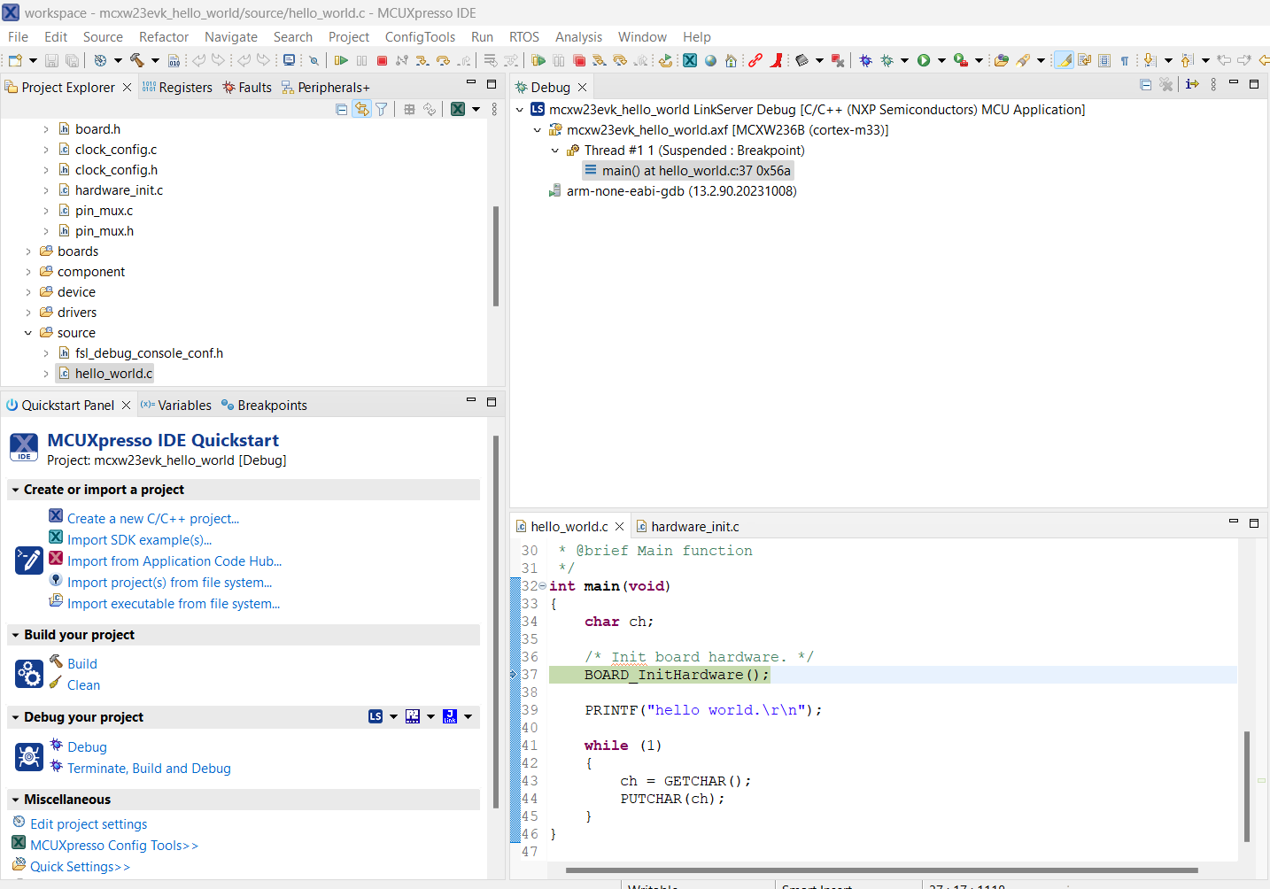Click the Save icon in the main toolbar

pyautogui.click(x=51, y=60)
